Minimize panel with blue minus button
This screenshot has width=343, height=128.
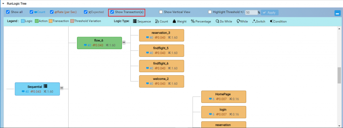point(337,13)
